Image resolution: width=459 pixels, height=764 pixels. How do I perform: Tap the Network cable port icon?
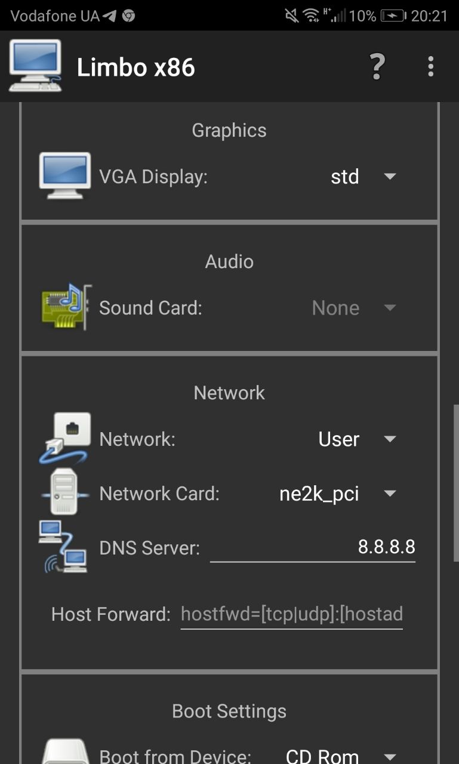pyautogui.click(x=65, y=438)
